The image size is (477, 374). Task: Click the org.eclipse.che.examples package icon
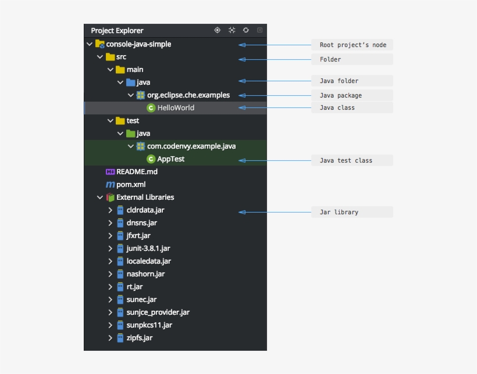click(x=141, y=95)
